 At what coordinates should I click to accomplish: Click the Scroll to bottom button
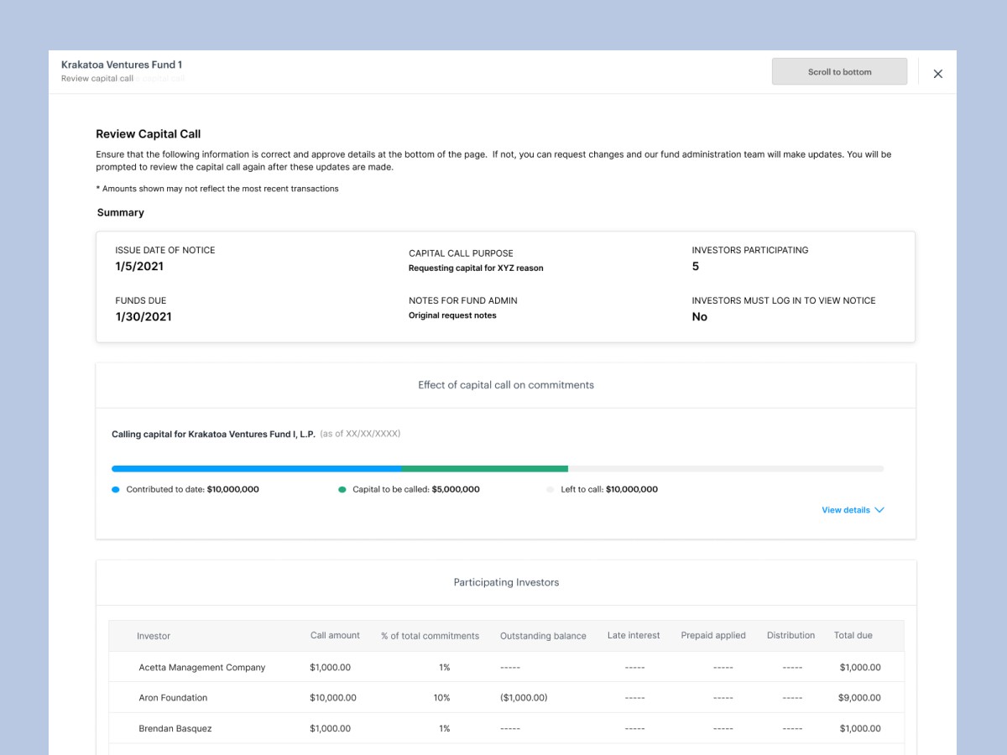click(839, 71)
